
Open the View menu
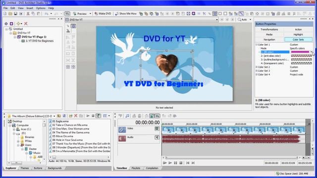pos(21,8)
